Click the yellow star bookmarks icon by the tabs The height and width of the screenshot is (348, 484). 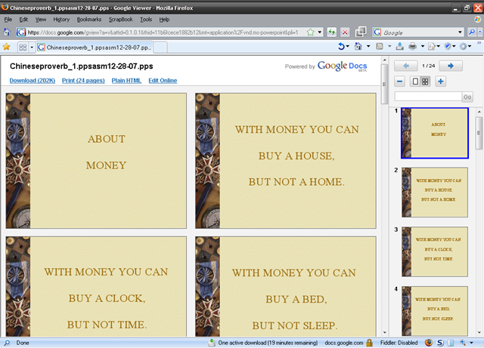(6, 47)
